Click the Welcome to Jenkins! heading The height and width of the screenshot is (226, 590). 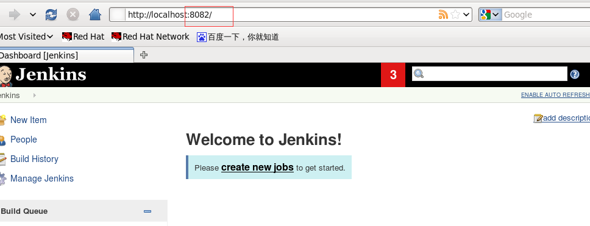264,139
